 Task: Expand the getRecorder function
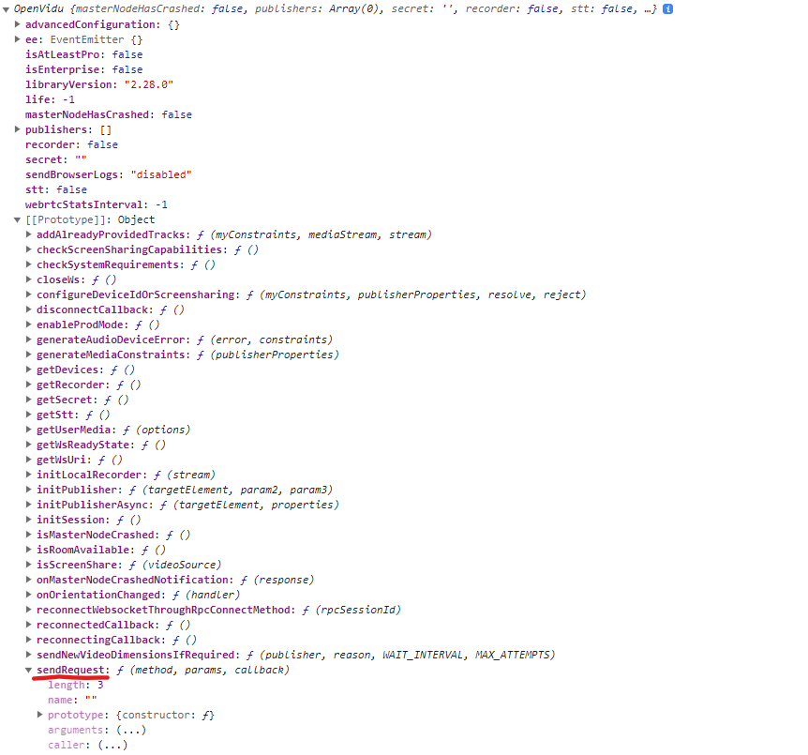tap(29, 385)
